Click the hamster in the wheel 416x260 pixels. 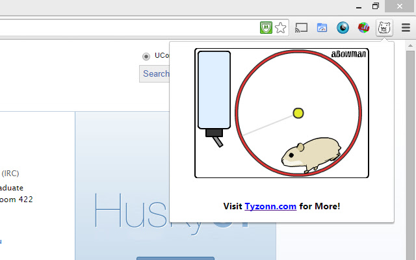[x=311, y=155]
